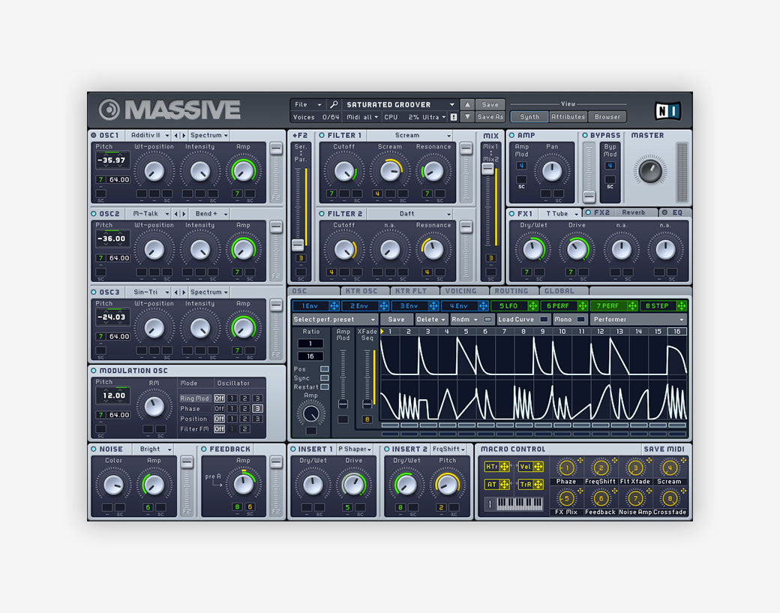Screen dimensions: 780x613
Task: Open OSC2 Bend + mode dropdown
Action: 209,214
